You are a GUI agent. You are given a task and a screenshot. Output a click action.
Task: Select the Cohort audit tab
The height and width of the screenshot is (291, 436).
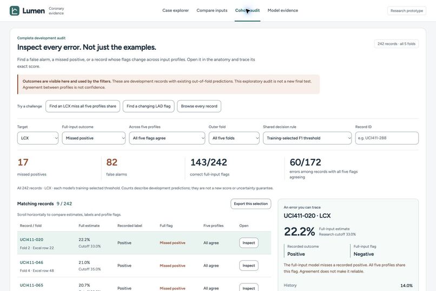(247, 11)
